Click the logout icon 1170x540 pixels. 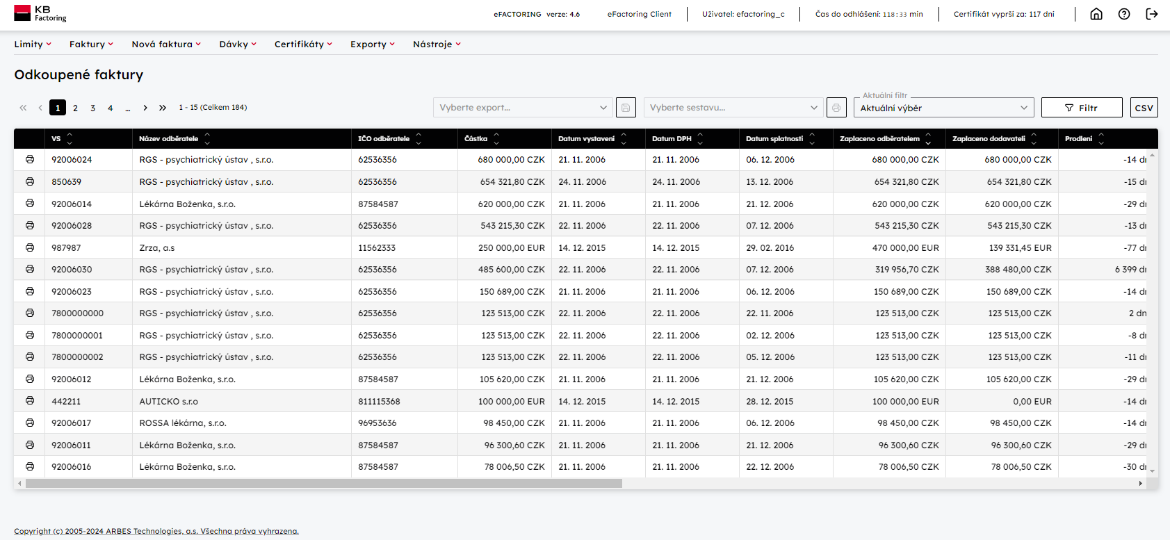tap(1152, 14)
